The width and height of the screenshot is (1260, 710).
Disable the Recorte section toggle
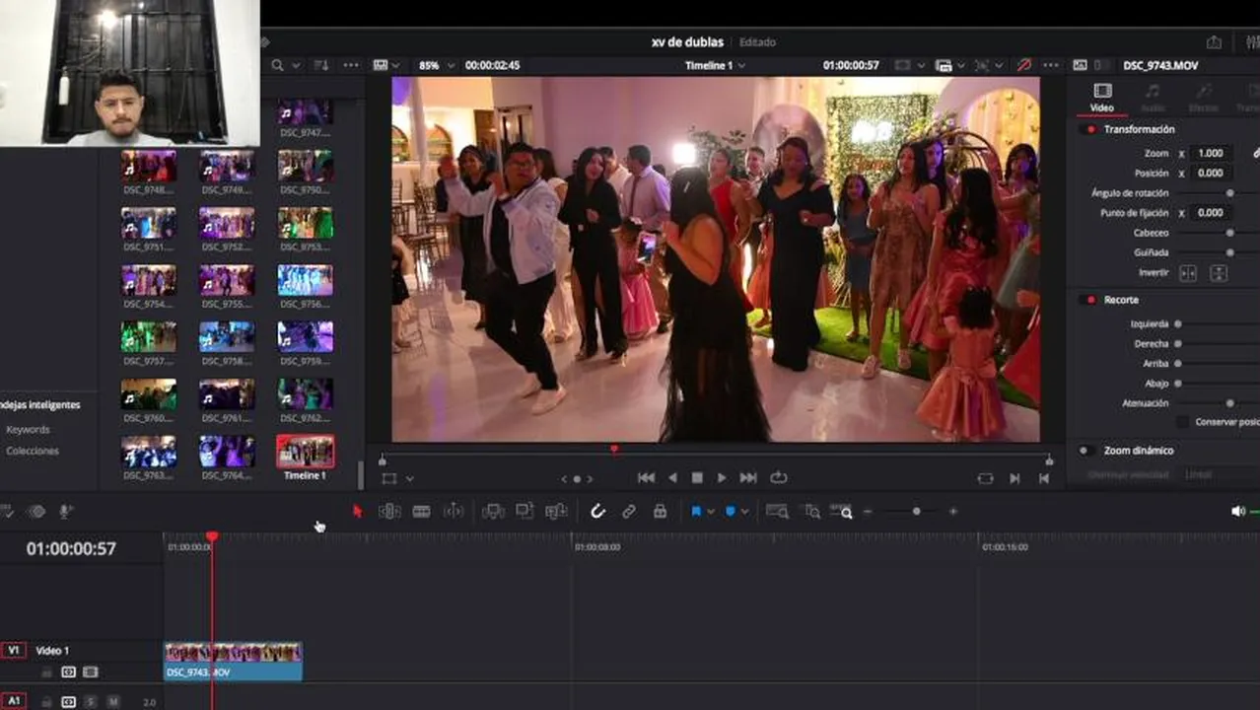tap(1089, 300)
